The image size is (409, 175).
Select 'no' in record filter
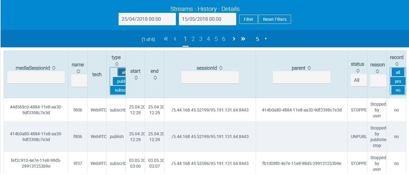pos(398,90)
